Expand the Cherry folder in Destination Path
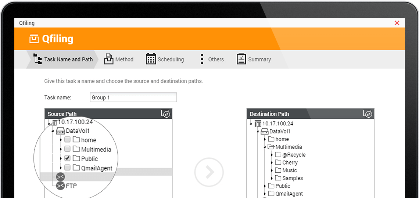This screenshot has height=198, width=419. (x=272, y=162)
